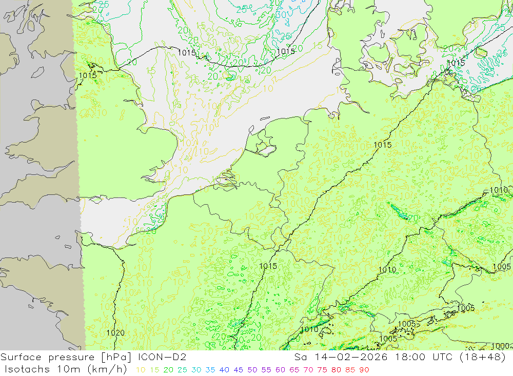Click the 1020 isobar label
Screen dimensions: 513x376
click(x=115, y=333)
